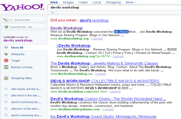Open Cached link for www.thedevilsworkshop.ca
Image resolution: width=181 pixels, height=119 pixels.
100,74
